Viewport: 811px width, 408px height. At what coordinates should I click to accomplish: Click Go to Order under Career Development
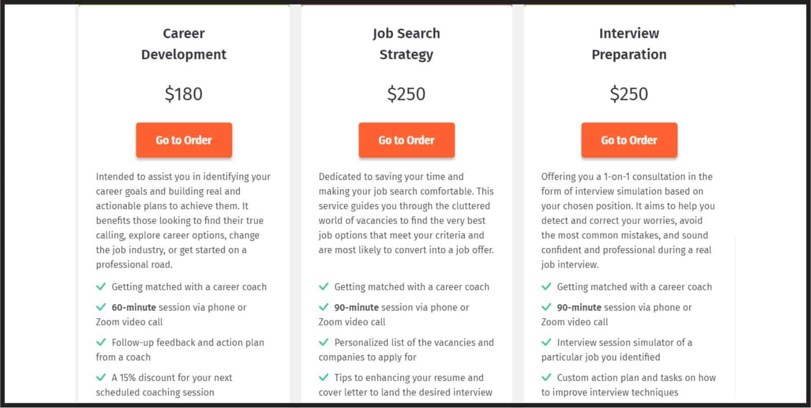pos(183,140)
